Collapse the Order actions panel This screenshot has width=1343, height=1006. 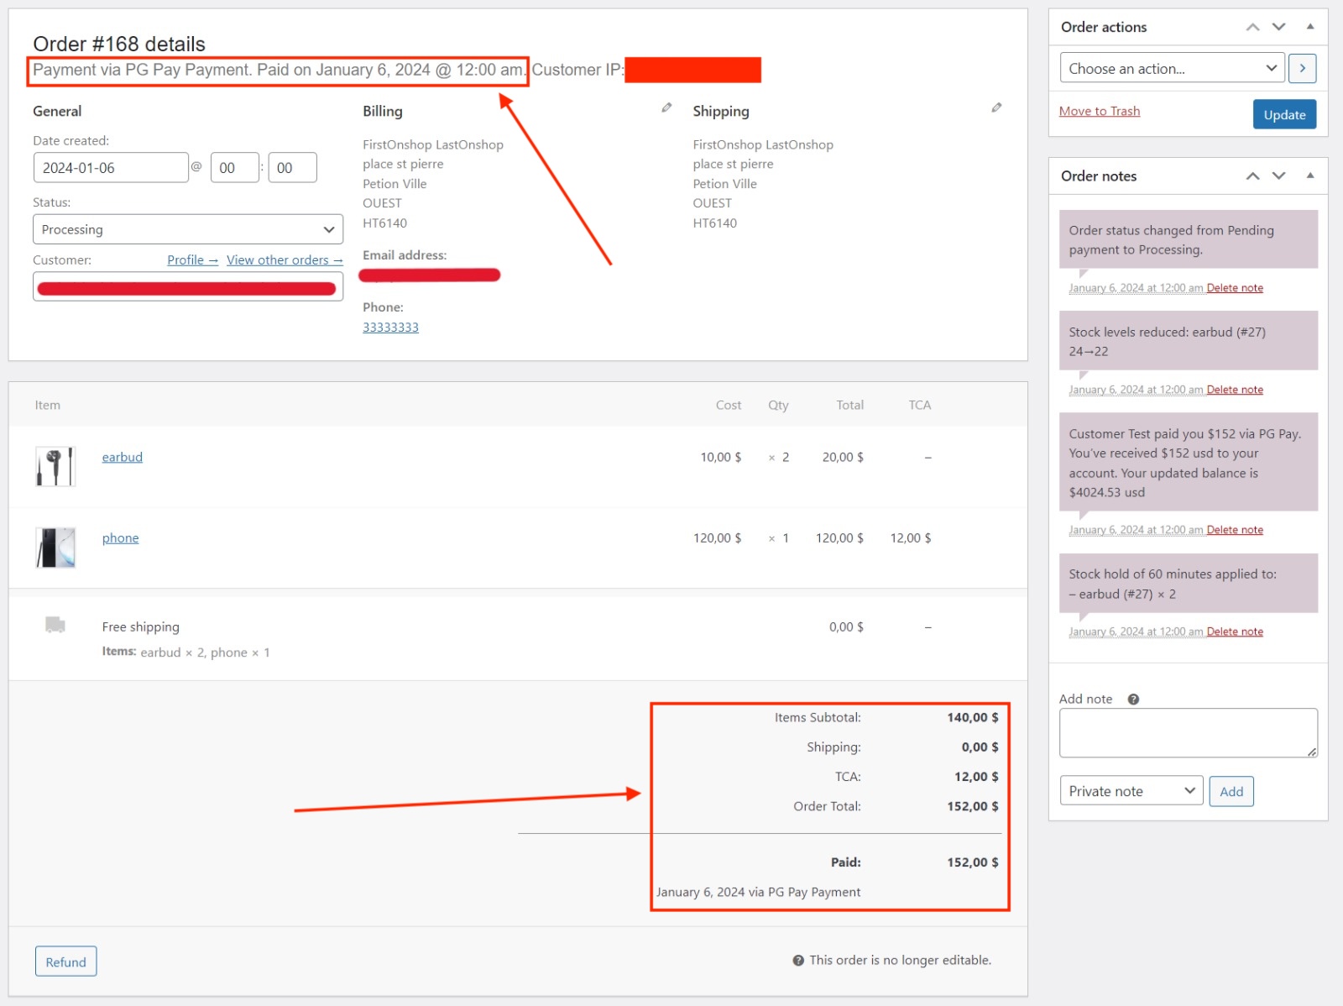(1309, 27)
